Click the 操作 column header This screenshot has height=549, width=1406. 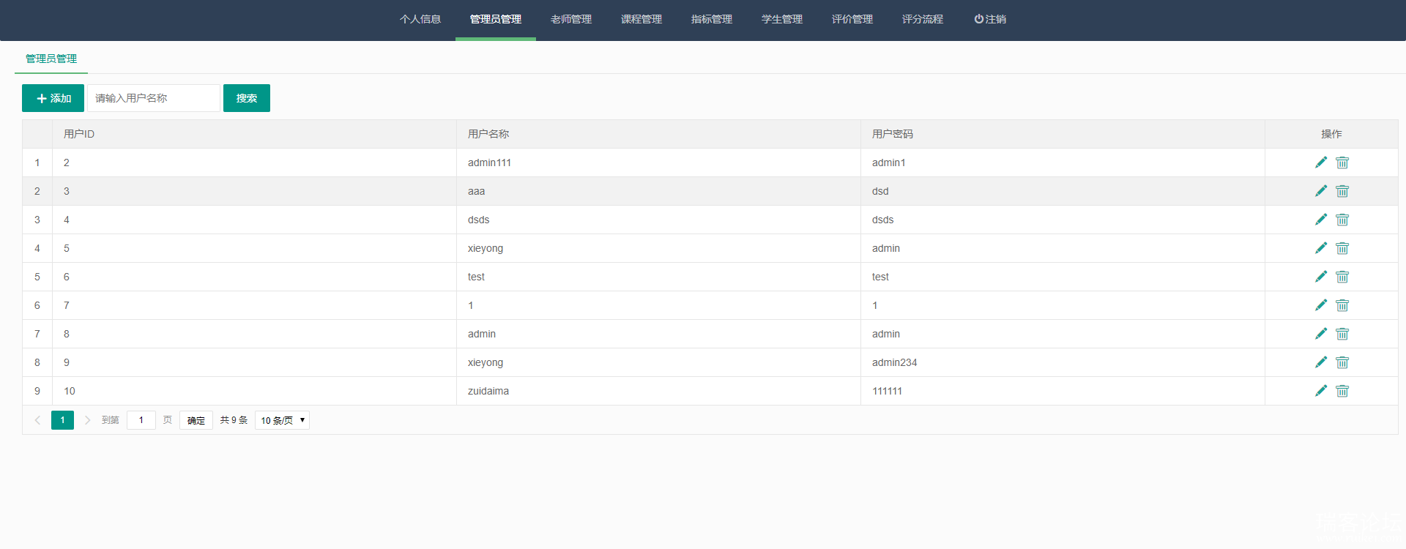pos(1331,134)
